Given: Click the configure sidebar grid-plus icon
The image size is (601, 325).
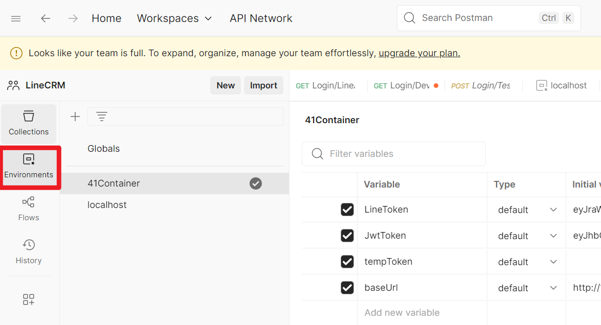Looking at the screenshot, I should pos(29,299).
